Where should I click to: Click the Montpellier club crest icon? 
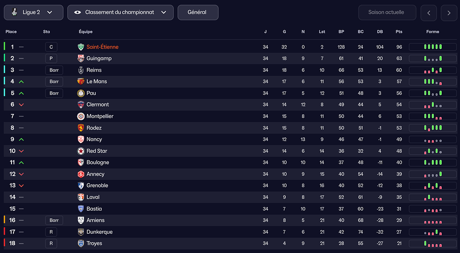point(80,116)
